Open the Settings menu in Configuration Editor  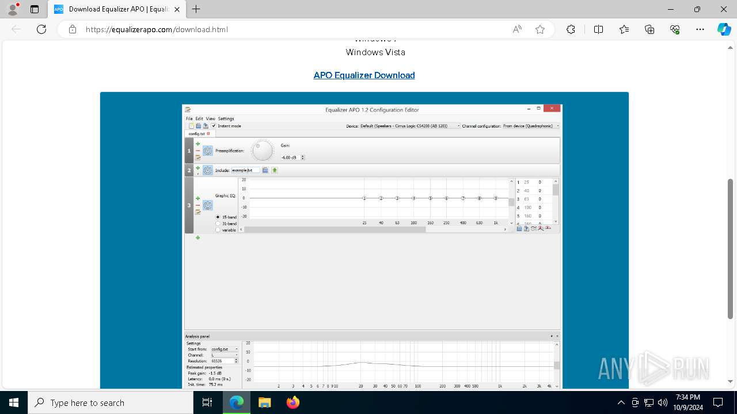coord(226,118)
